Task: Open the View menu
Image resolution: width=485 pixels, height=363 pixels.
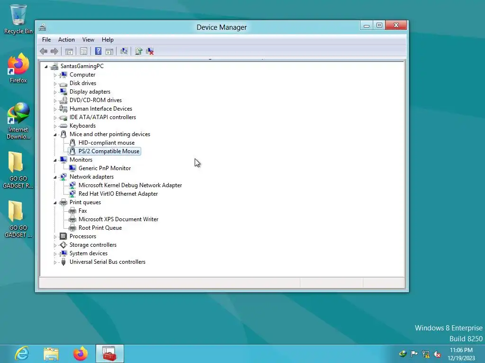Action: (88, 40)
